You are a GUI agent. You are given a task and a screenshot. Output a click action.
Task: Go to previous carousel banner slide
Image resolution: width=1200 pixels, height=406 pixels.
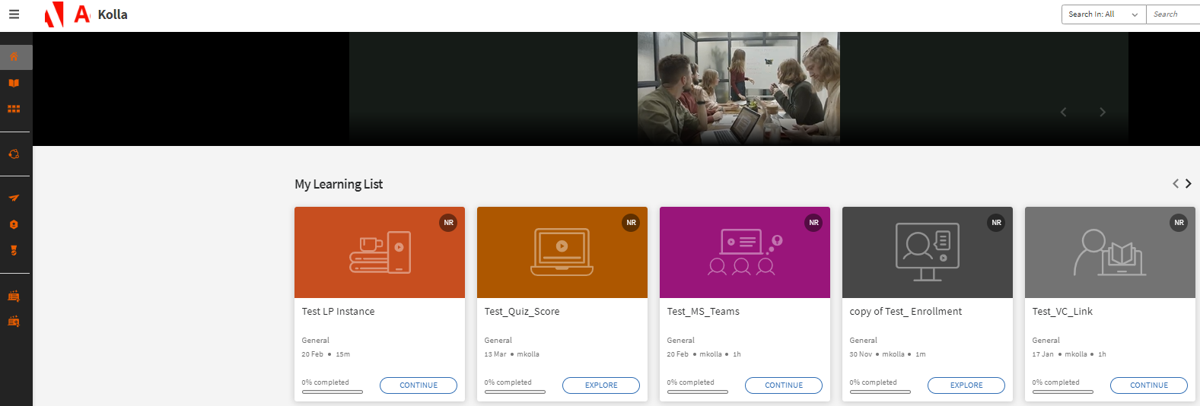pos(1063,113)
